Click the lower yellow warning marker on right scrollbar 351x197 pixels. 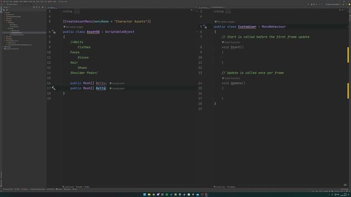coord(348,91)
